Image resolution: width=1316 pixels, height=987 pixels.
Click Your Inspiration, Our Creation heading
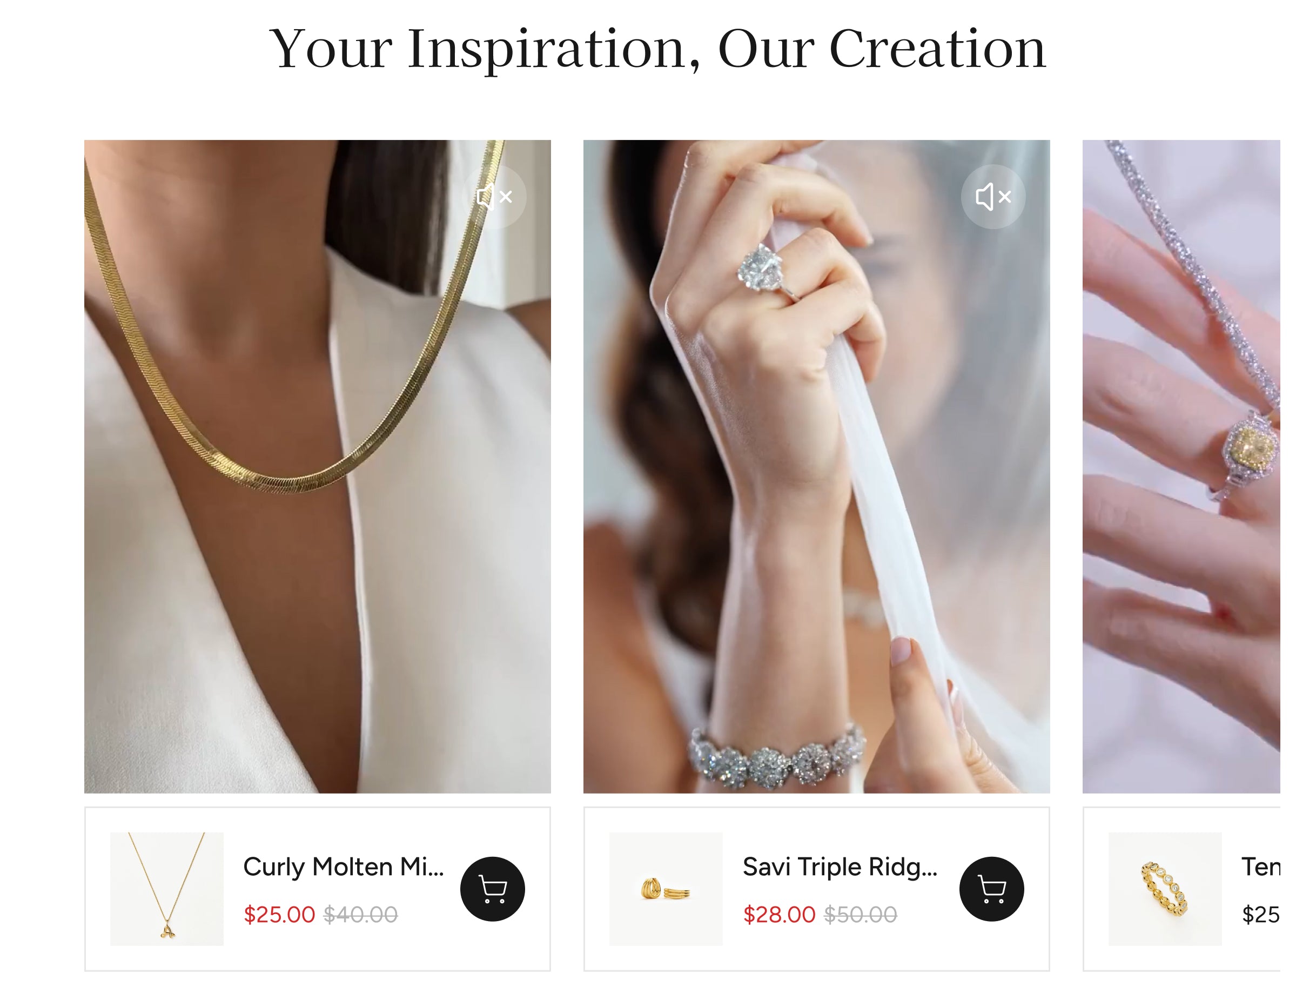click(x=657, y=50)
